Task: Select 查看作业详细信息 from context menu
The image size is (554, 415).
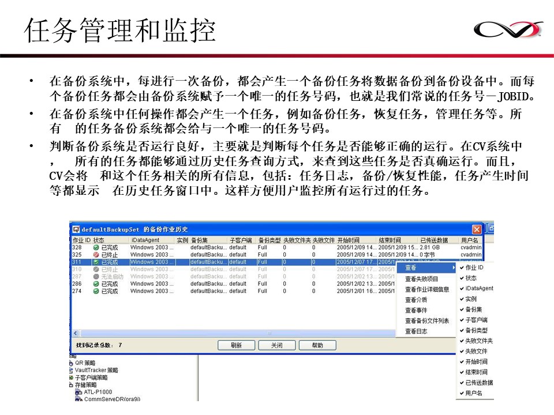Action: pos(427,289)
